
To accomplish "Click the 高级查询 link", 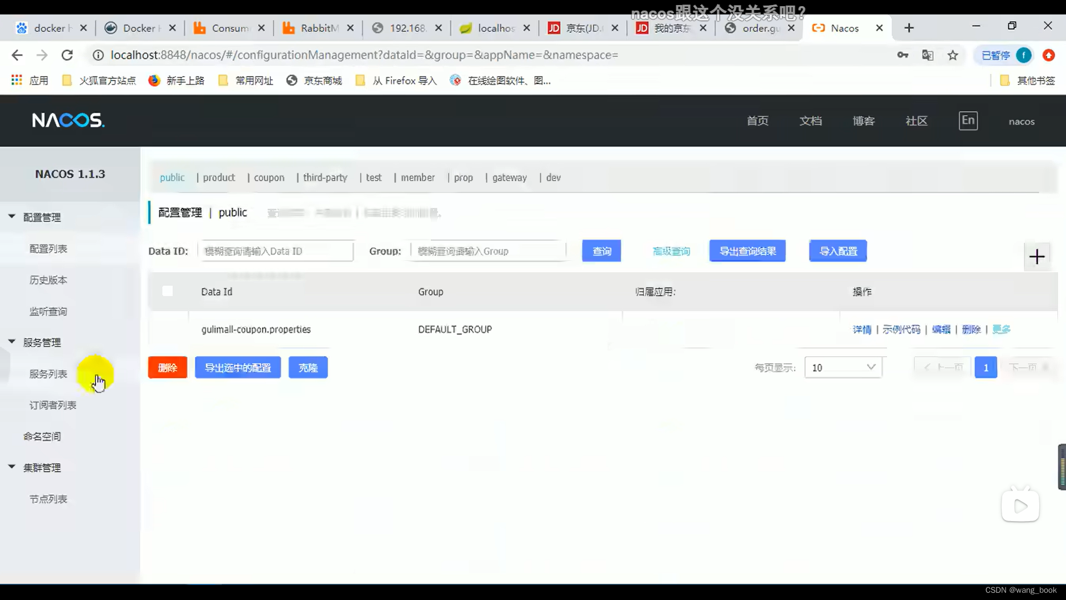I will point(671,252).
